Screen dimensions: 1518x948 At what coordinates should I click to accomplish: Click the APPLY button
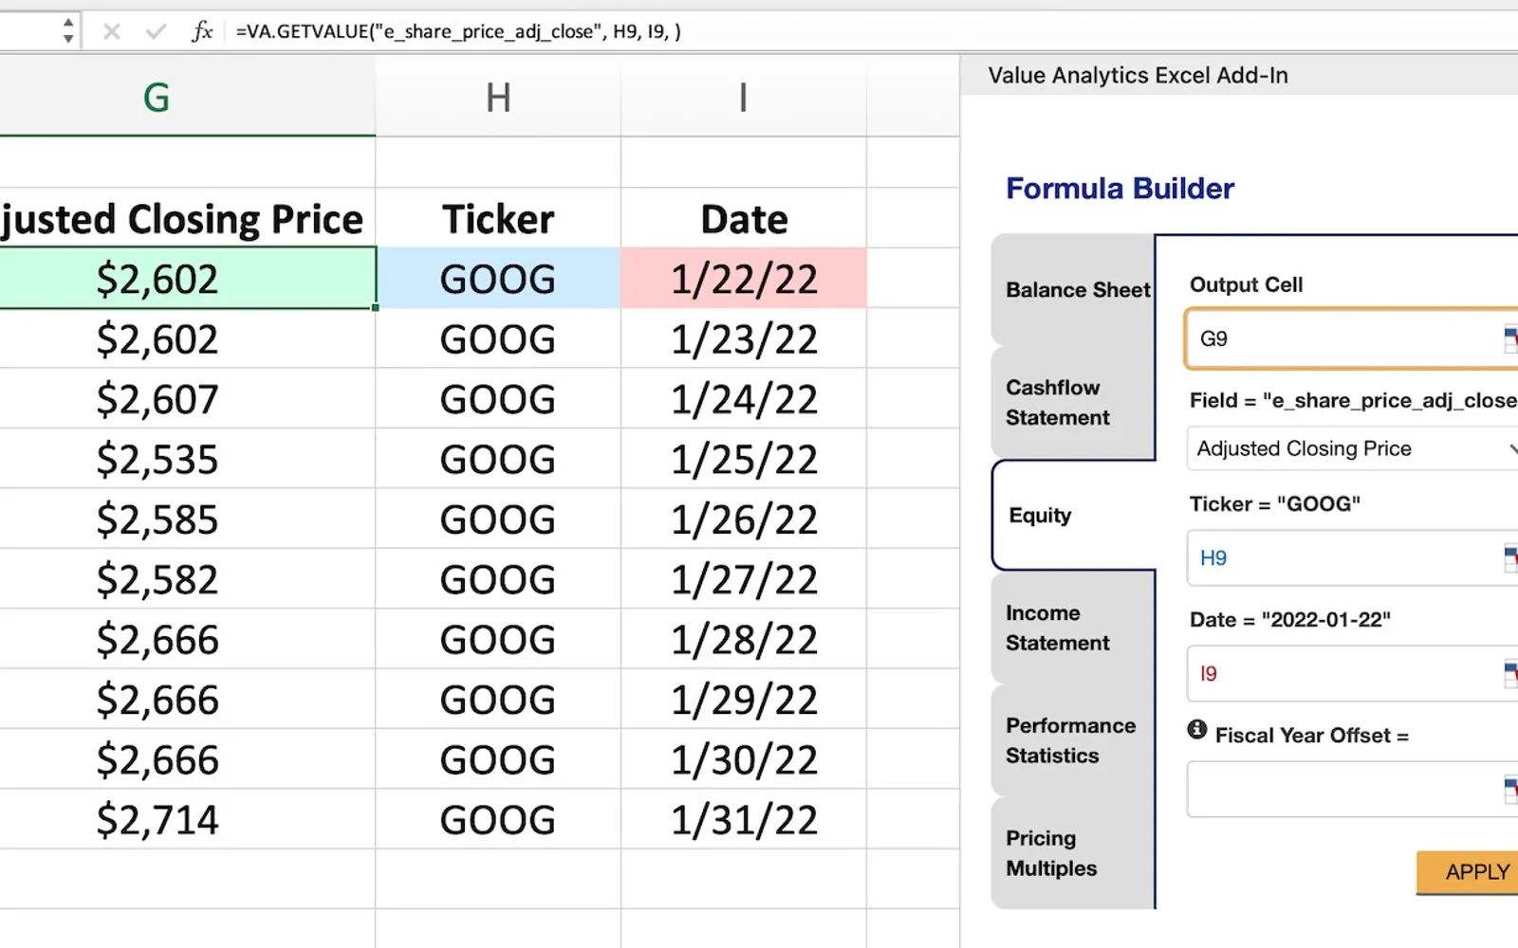pyautogui.click(x=1469, y=872)
